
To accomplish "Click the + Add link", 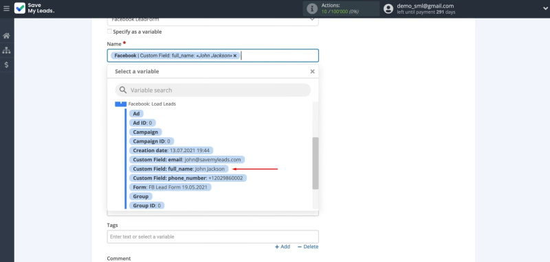I will point(283,247).
